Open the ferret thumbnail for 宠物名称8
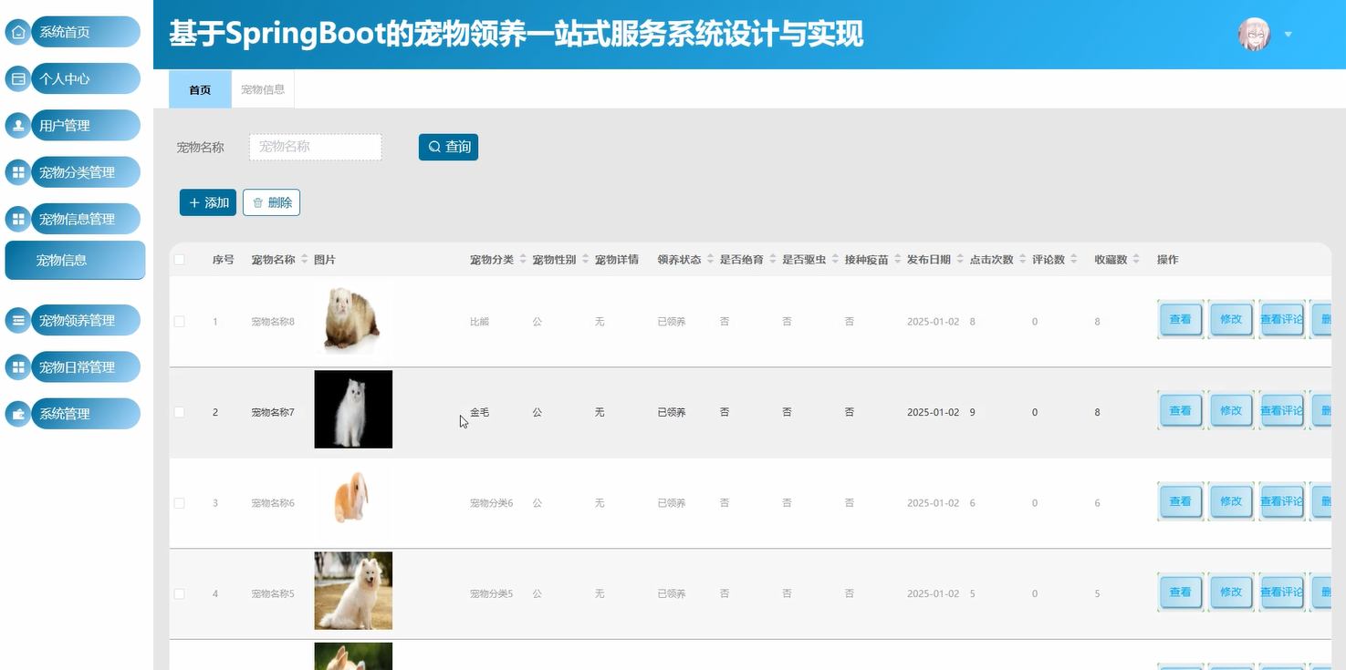The width and height of the screenshot is (1346, 670). (x=353, y=319)
